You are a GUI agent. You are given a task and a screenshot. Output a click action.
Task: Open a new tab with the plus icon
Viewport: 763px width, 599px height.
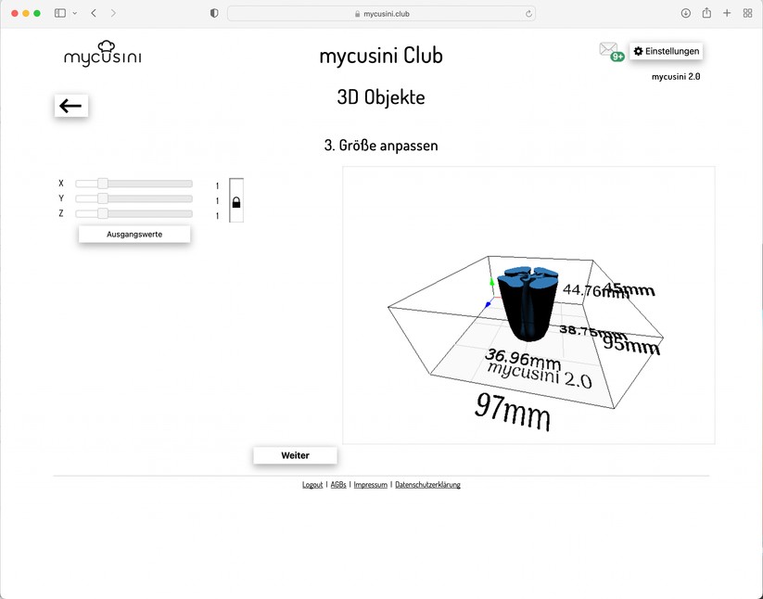[x=727, y=13]
